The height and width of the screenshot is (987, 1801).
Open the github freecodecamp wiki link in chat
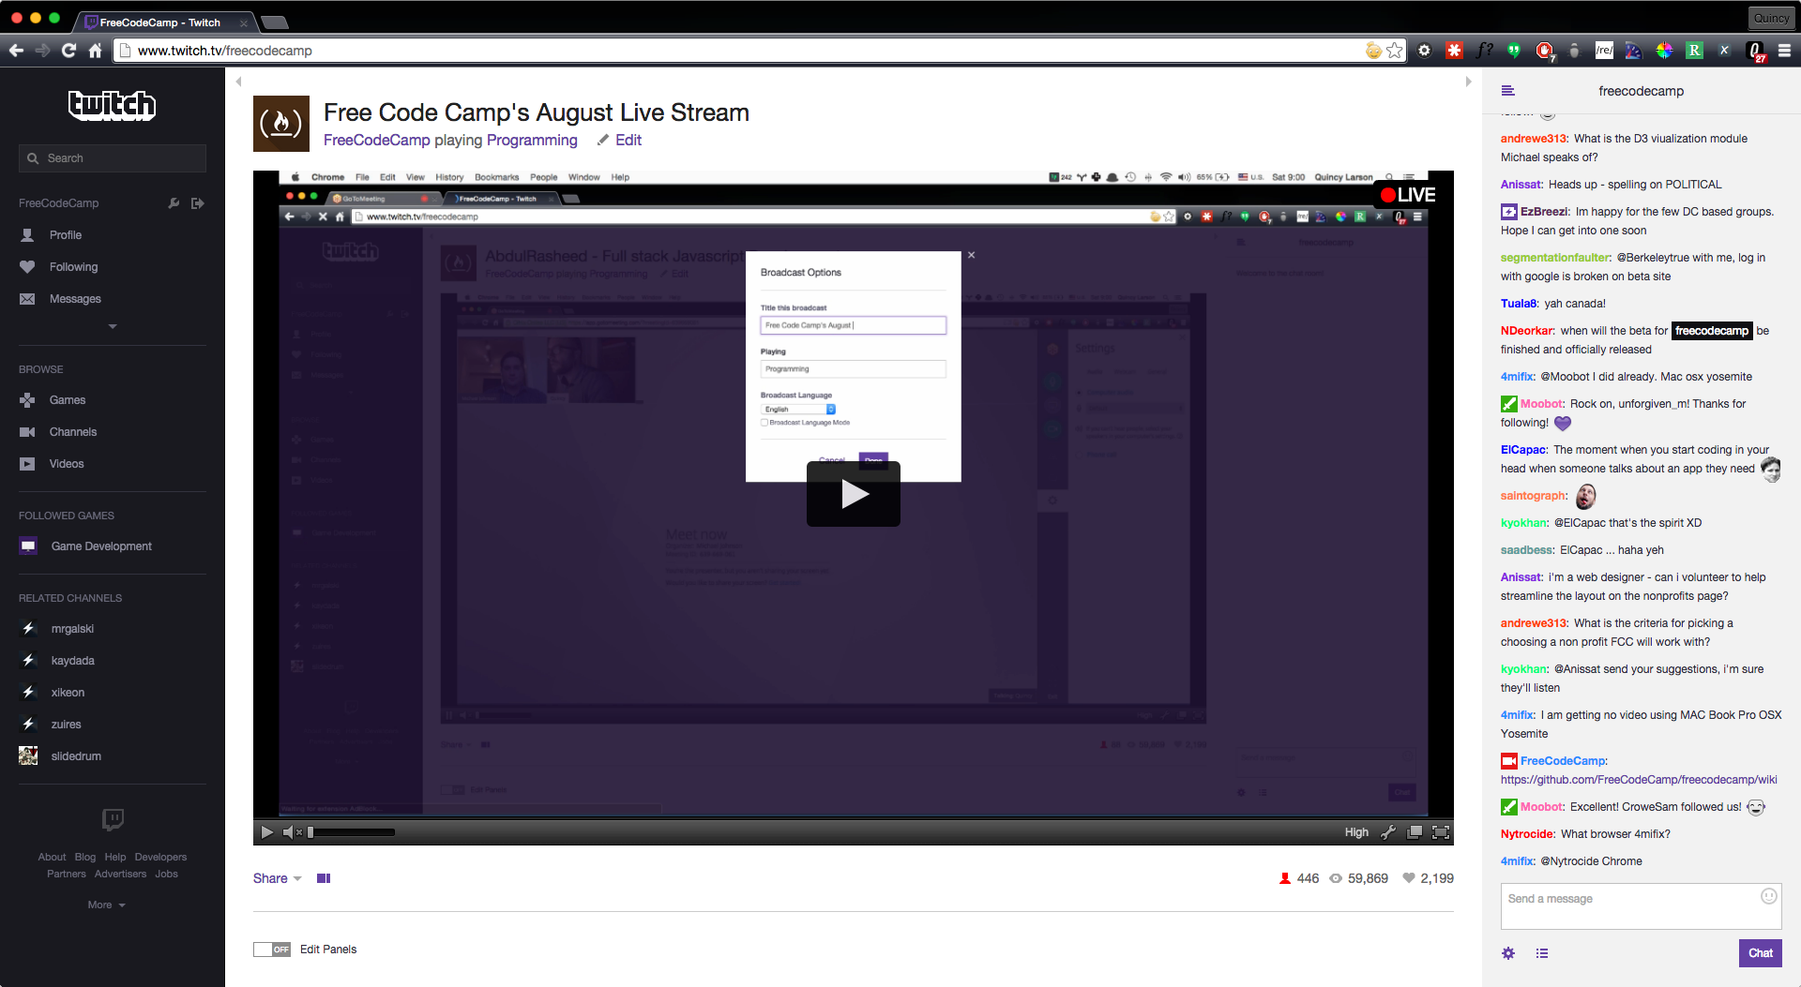[x=1639, y=780]
